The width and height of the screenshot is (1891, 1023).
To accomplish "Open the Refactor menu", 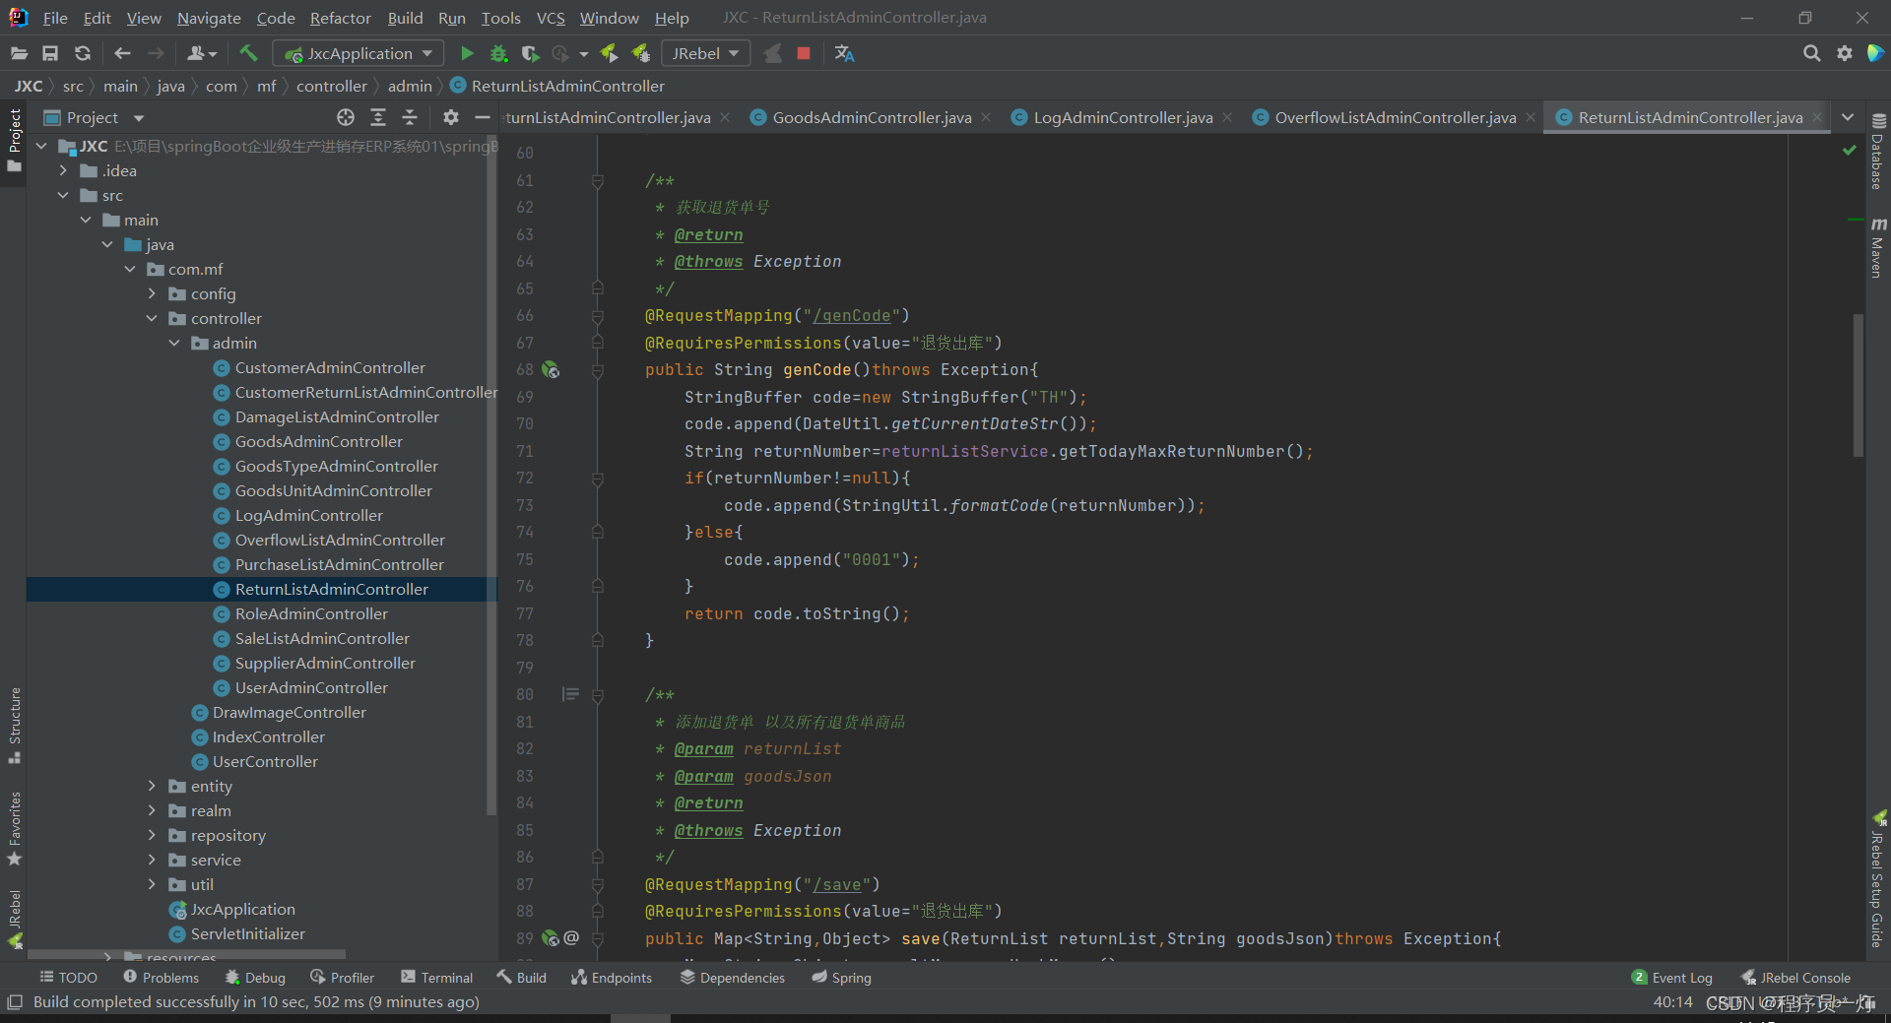I will [x=340, y=18].
